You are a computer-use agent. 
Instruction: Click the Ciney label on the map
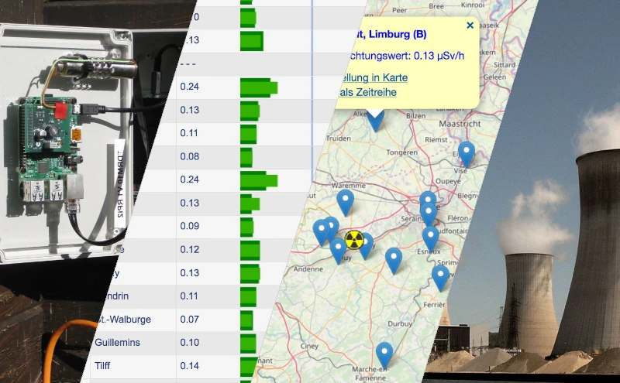[309, 346]
